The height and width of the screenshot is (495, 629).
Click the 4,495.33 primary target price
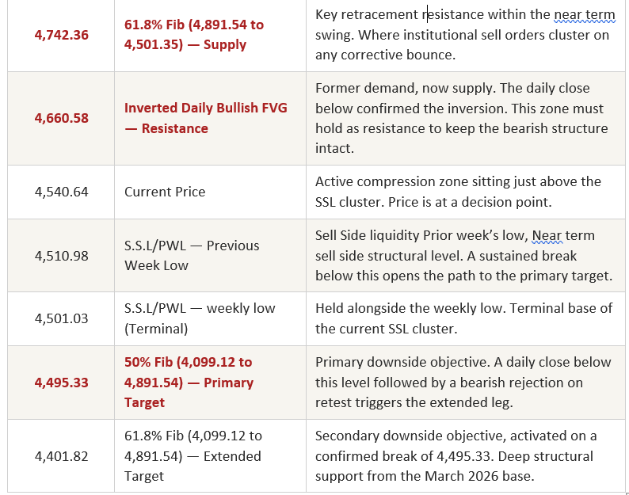click(x=61, y=383)
